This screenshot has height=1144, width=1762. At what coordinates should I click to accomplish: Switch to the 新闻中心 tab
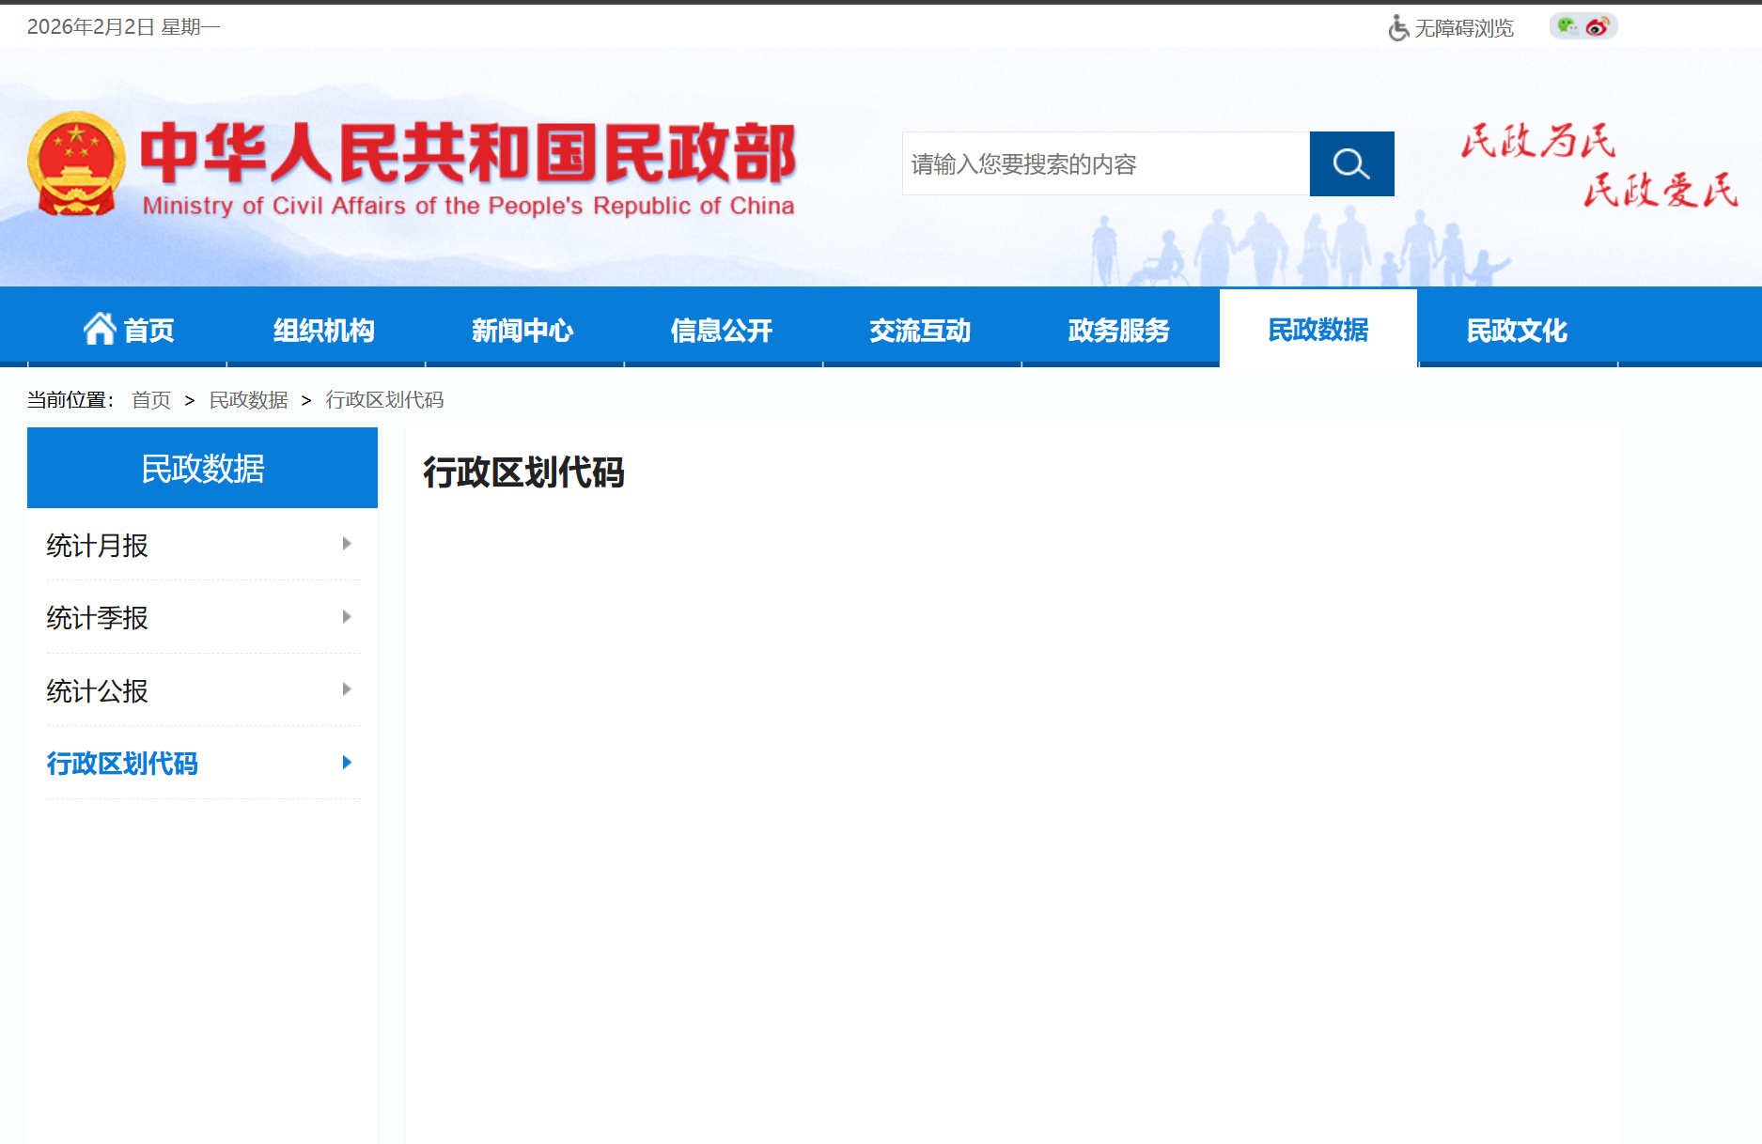(522, 331)
